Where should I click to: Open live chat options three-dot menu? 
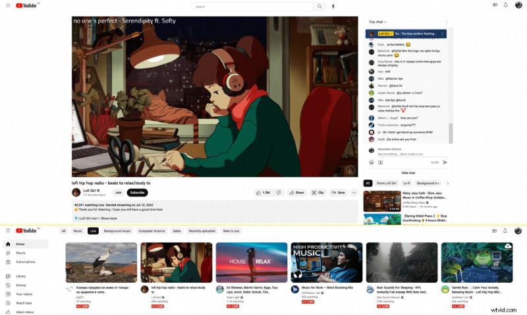pyautogui.click(x=447, y=22)
